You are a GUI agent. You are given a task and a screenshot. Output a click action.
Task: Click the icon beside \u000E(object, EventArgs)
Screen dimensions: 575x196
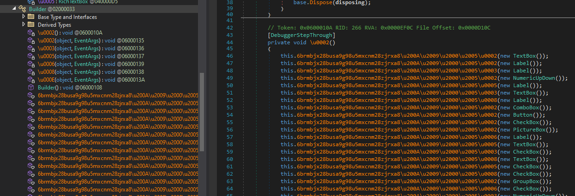point(31,80)
